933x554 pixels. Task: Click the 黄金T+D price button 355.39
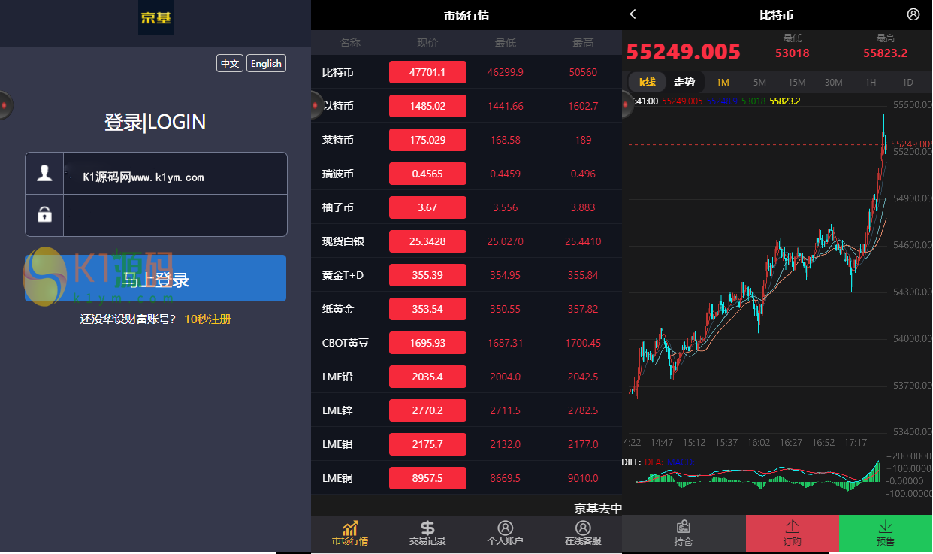[427, 275]
